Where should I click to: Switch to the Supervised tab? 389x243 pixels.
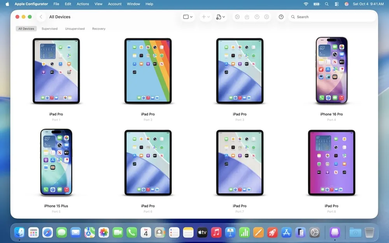pyautogui.click(x=50, y=29)
